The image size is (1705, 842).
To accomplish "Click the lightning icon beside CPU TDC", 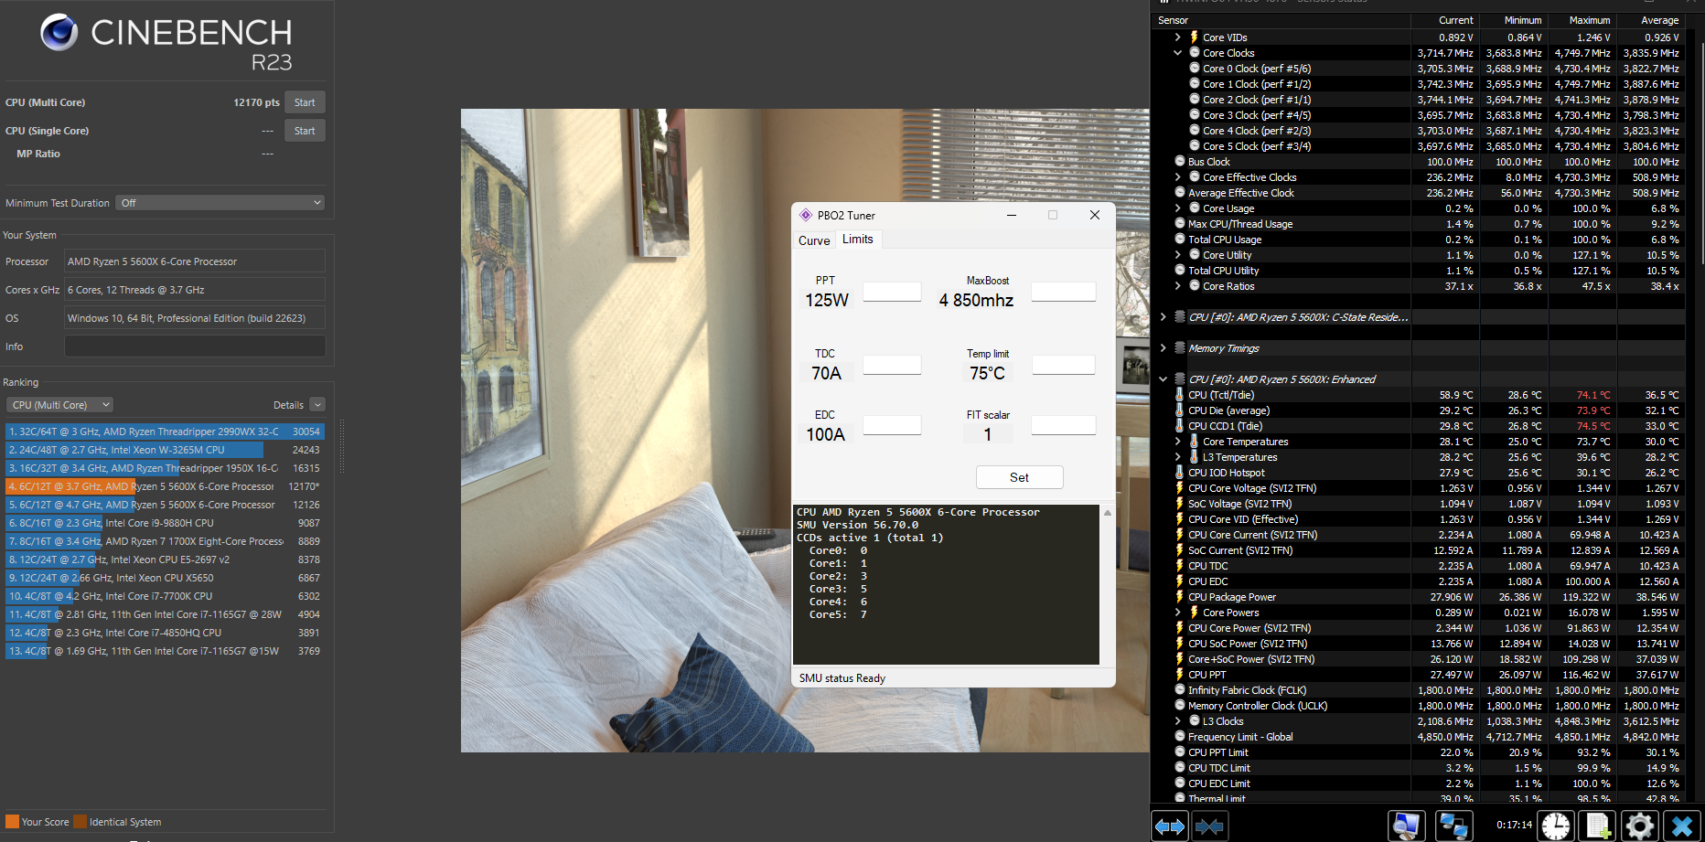I will pos(1180,566).
